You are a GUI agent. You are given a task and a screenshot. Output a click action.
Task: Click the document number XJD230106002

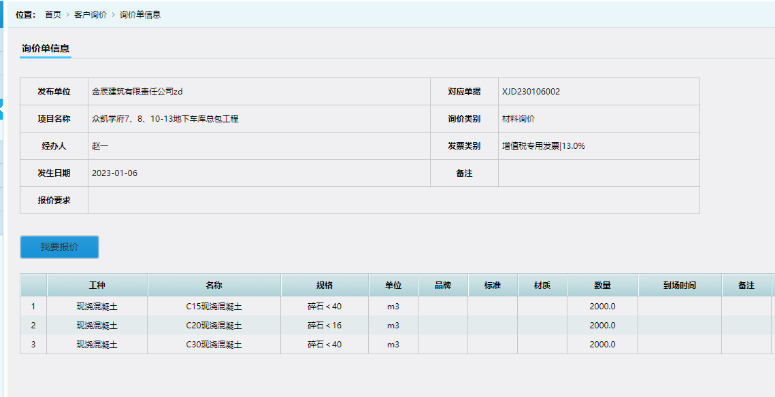click(x=531, y=92)
